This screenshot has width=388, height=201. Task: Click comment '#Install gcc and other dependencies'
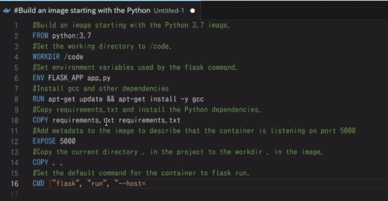click(101, 89)
